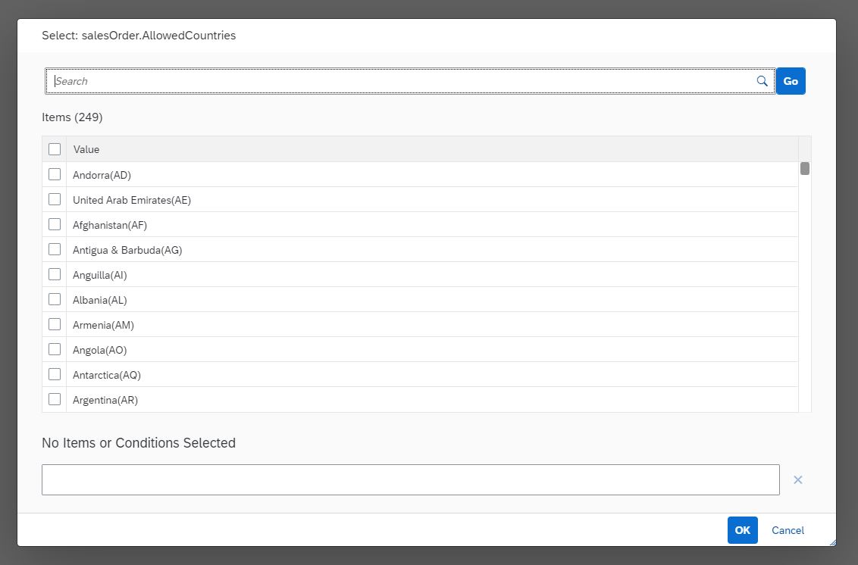The image size is (858, 565).
Task: Focus the Search input field
Action: pos(404,81)
